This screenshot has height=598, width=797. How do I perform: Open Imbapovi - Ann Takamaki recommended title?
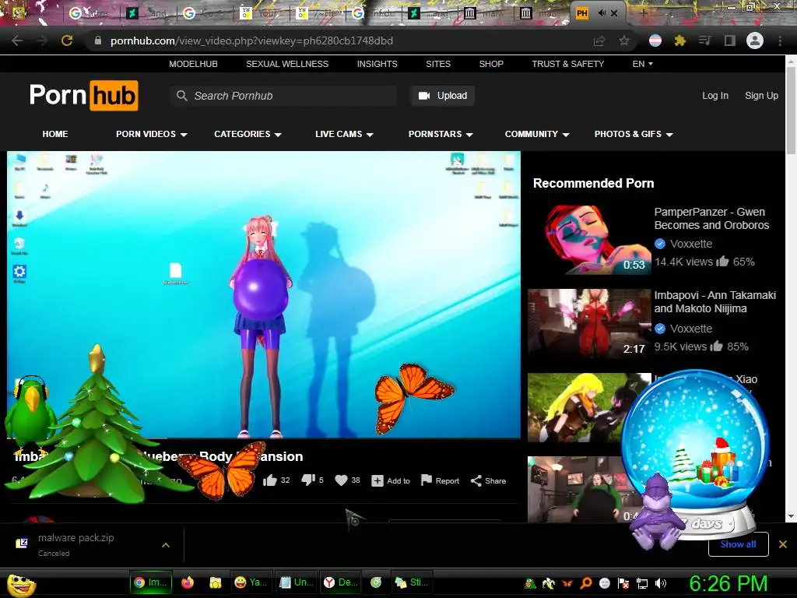click(714, 301)
